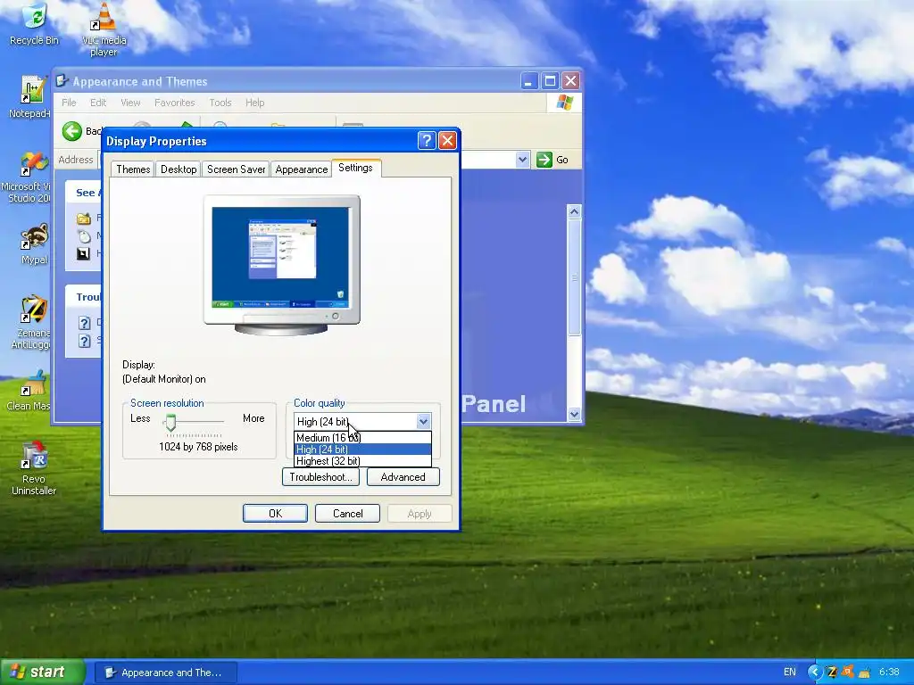Open the View menu in Appearance and Themes
914x685 pixels.
pyautogui.click(x=130, y=103)
